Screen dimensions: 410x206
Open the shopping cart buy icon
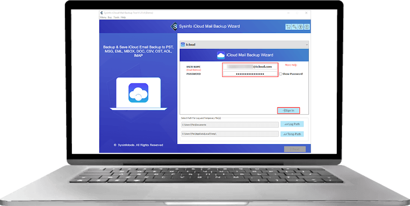(288, 27)
